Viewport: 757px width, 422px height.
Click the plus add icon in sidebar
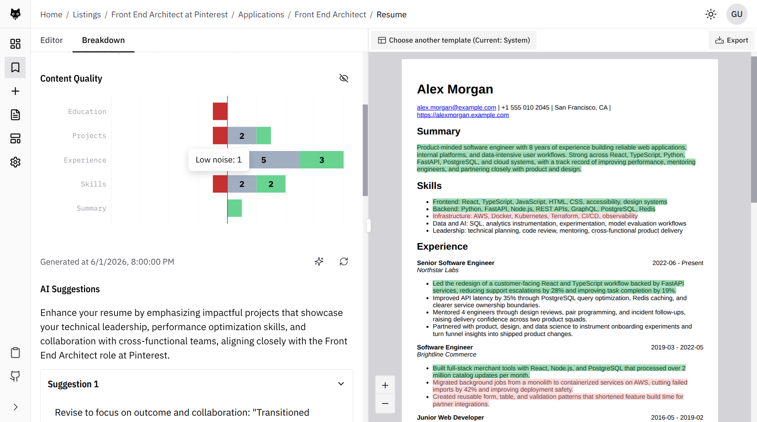tap(15, 91)
